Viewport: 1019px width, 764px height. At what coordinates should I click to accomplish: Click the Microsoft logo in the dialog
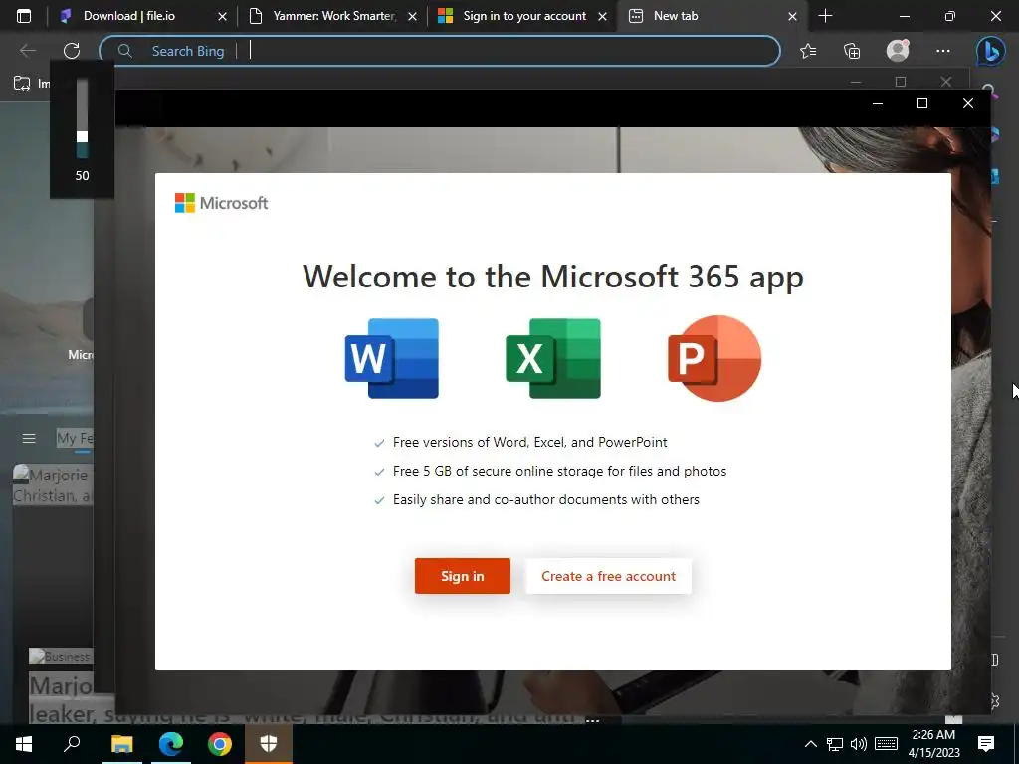click(222, 203)
